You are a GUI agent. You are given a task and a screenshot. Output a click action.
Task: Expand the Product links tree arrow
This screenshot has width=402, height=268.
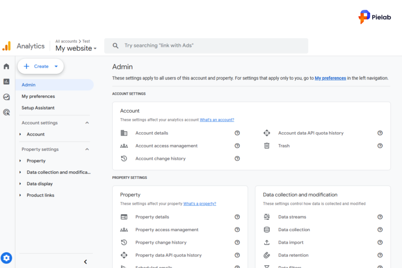click(20, 195)
